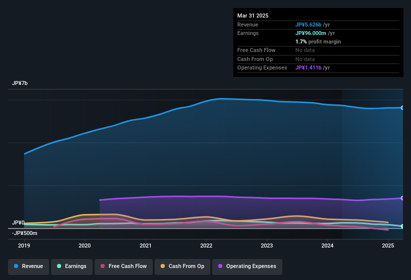This screenshot has height=280, width=411.
Task: Click the JP¥5.626b revenue value
Action: pyautogui.click(x=308, y=24)
